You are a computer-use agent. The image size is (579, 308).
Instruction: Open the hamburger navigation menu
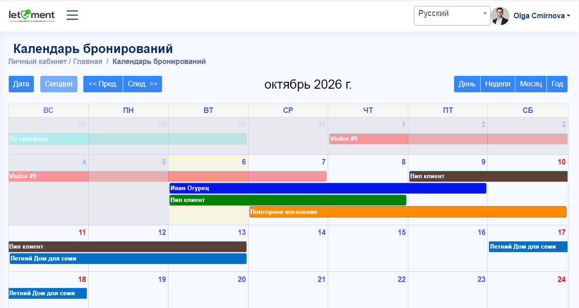[72, 15]
